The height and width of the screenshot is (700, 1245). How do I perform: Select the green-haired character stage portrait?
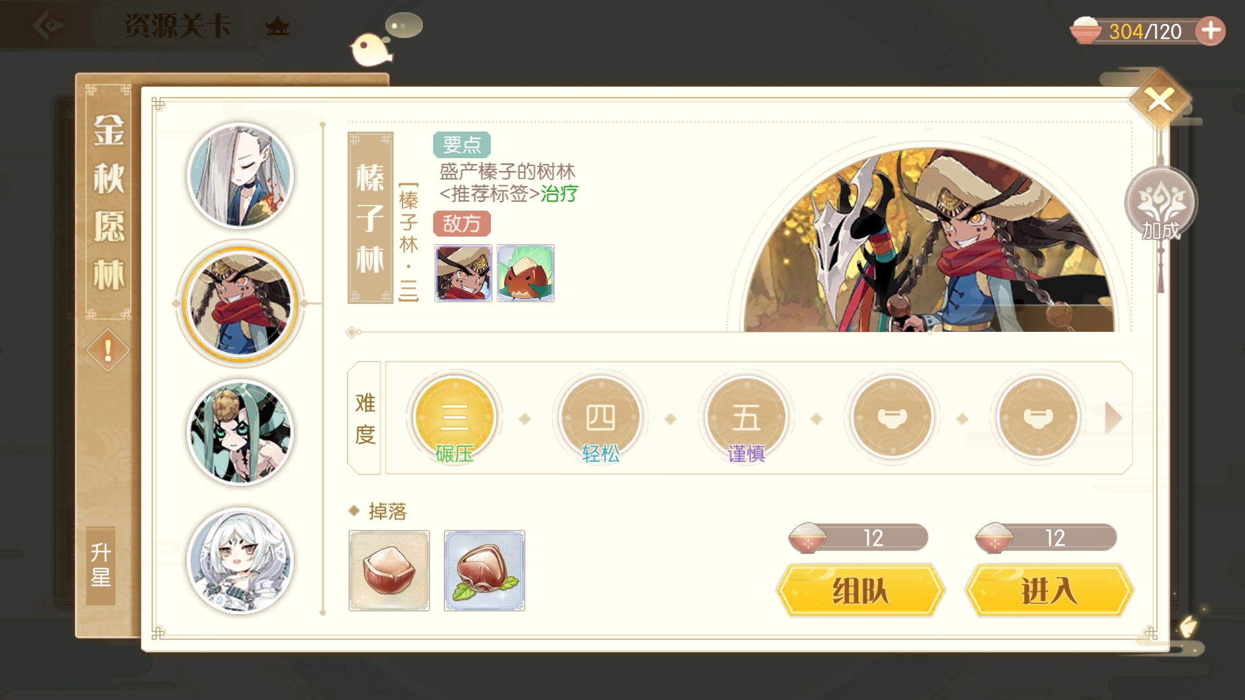[x=241, y=432]
